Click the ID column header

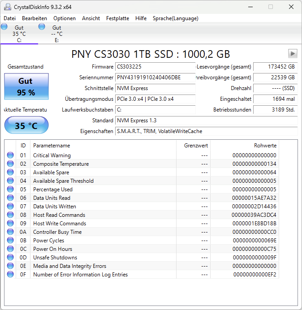point(23,146)
